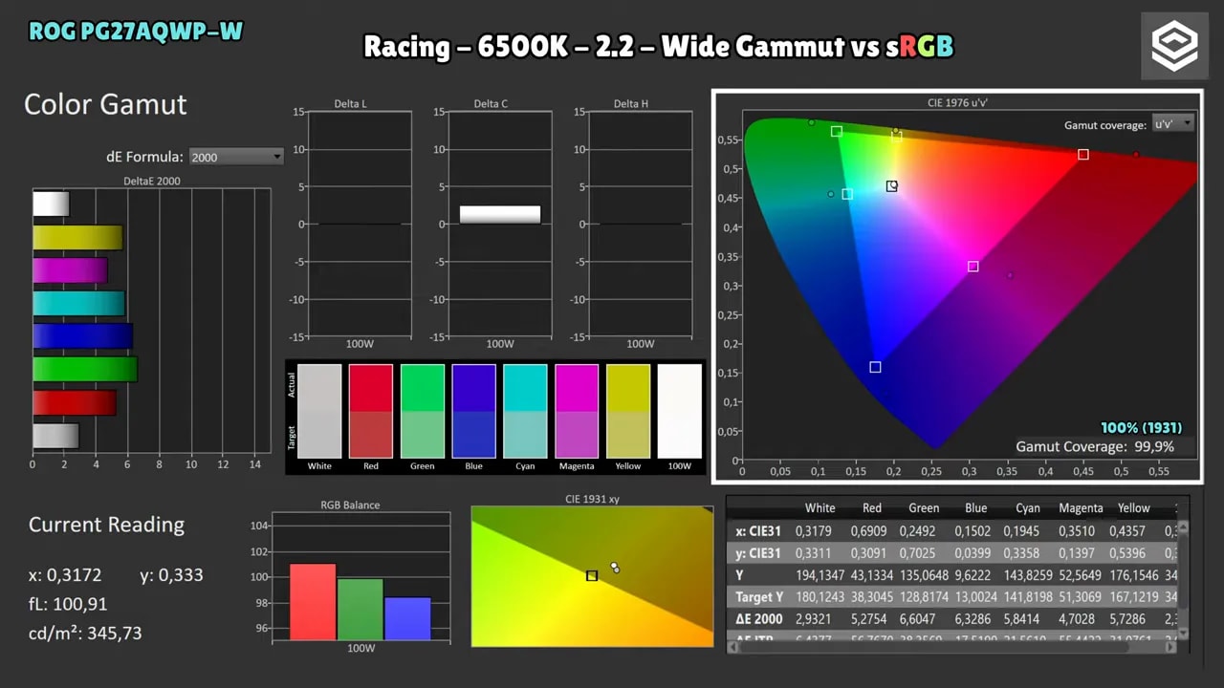Select the Magenta swatch in Actual/Target strip

(577, 411)
